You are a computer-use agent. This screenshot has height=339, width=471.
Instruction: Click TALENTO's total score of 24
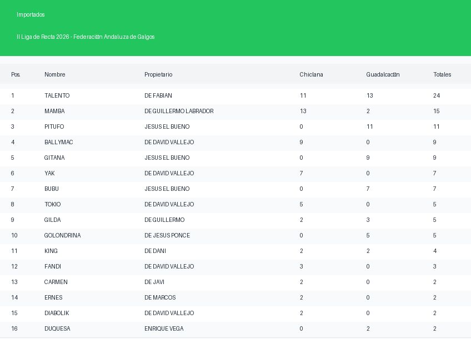coord(437,95)
